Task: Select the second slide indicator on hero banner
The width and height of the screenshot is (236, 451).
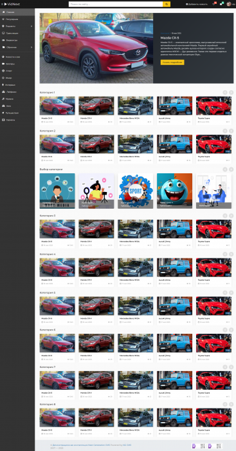Action: point(136,79)
